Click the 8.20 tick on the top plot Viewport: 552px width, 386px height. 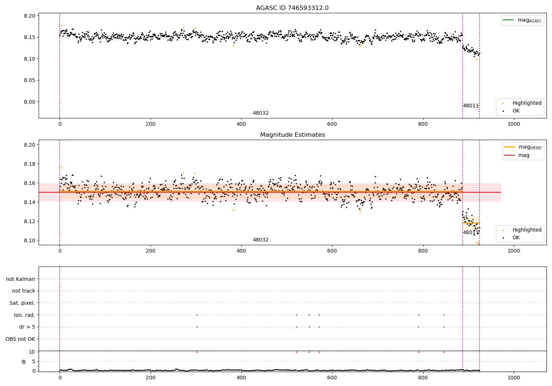pos(29,16)
